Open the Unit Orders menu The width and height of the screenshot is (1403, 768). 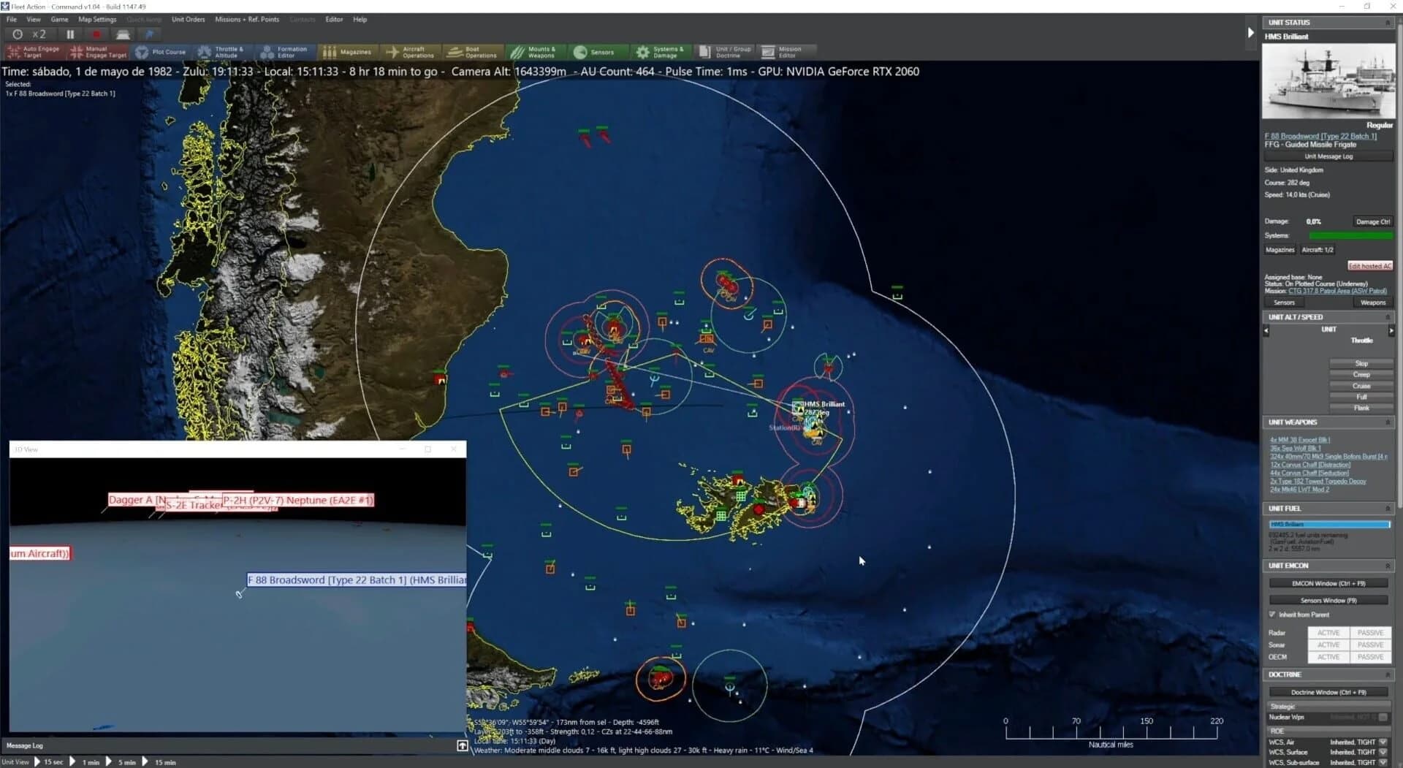pyautogui.click(x=189, y=19)
